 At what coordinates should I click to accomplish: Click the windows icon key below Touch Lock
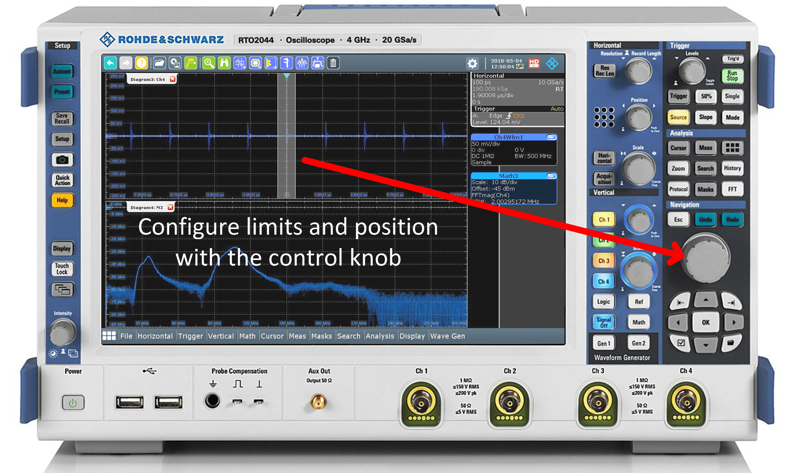pyautogui.click(x=63, y=290)
